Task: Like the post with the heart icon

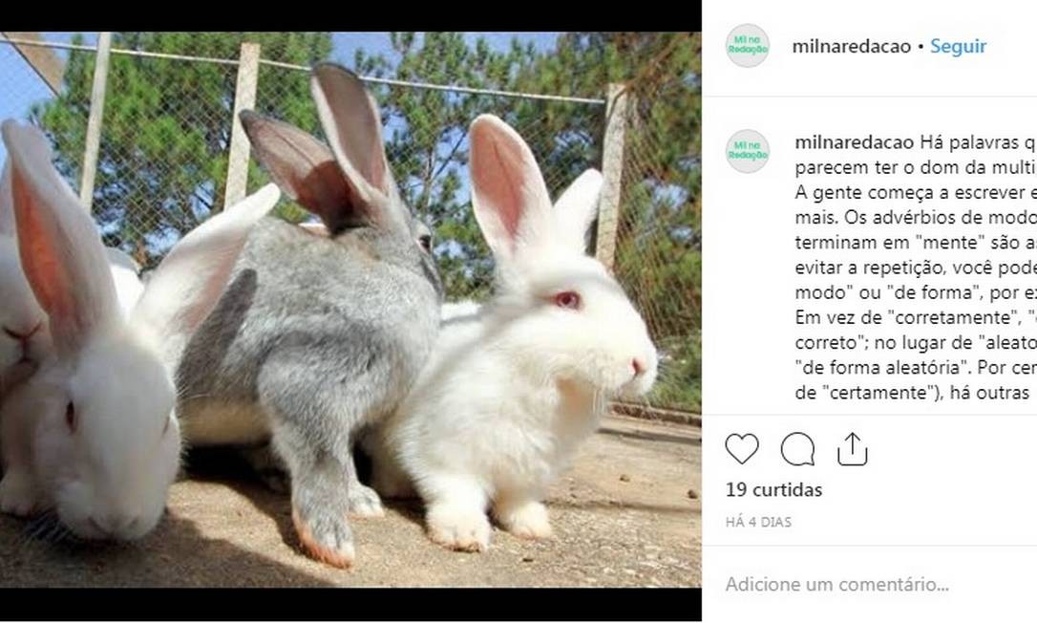Action: pos(741,449)
